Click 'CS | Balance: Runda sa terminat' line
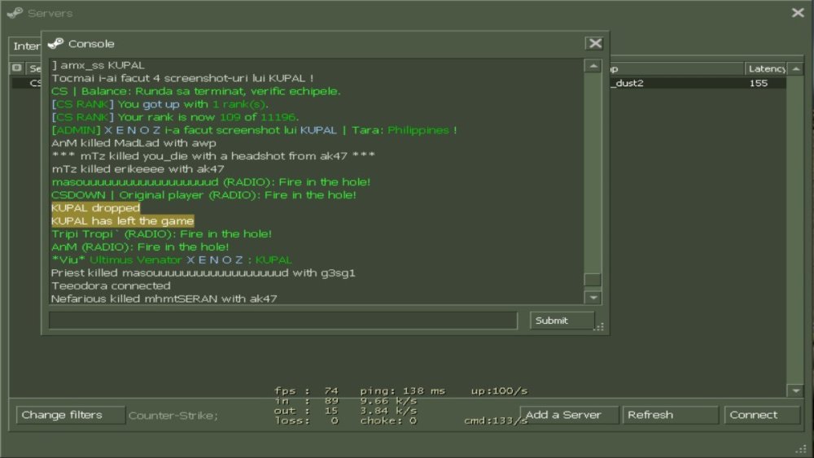 (195, 91)
